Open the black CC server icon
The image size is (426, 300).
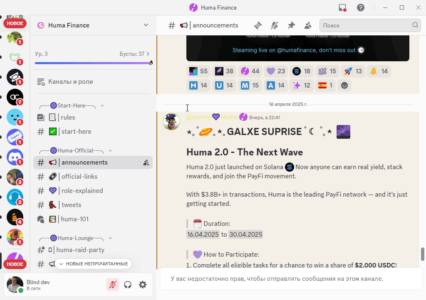click(x=15, y=97)
